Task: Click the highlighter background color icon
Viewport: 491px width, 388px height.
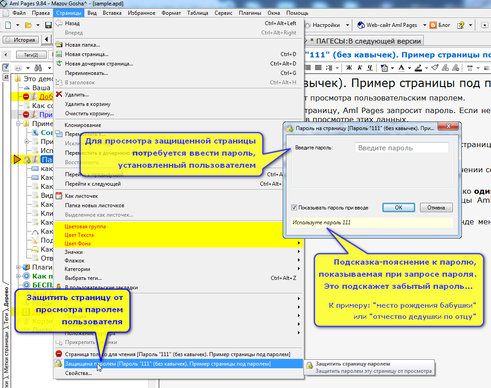Action: pyautogui.click(x=418, y=68)
